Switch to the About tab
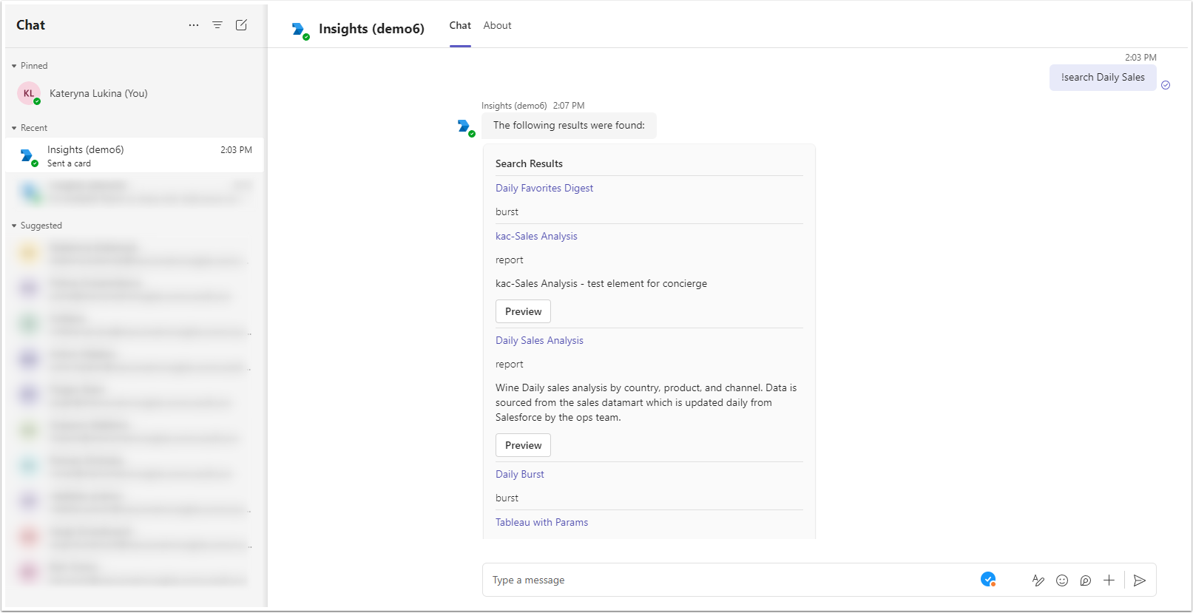 [x=497, y=25]
